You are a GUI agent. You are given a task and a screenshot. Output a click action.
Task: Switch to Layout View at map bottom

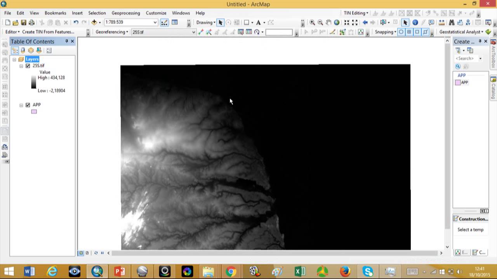click(x=87, y=253)
